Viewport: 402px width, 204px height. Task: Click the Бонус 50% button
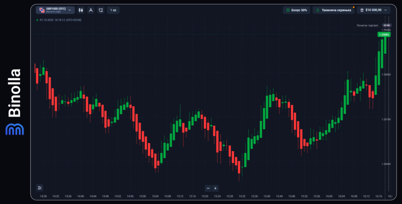point(296,10)
